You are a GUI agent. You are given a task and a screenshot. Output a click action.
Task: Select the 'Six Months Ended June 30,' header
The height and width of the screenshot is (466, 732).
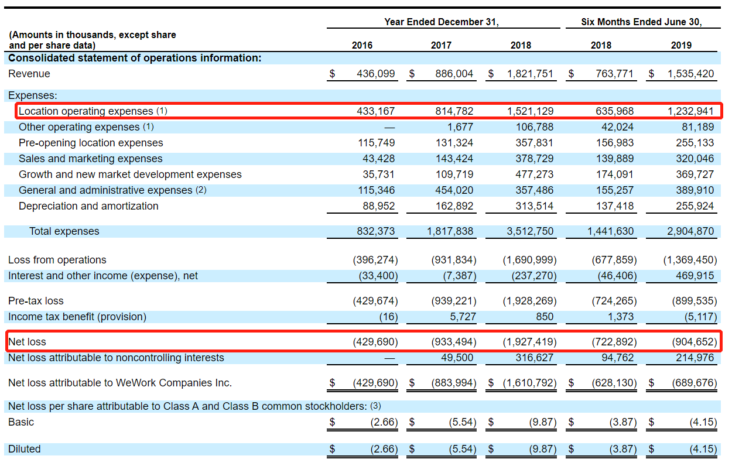click(x=641, y=22)
